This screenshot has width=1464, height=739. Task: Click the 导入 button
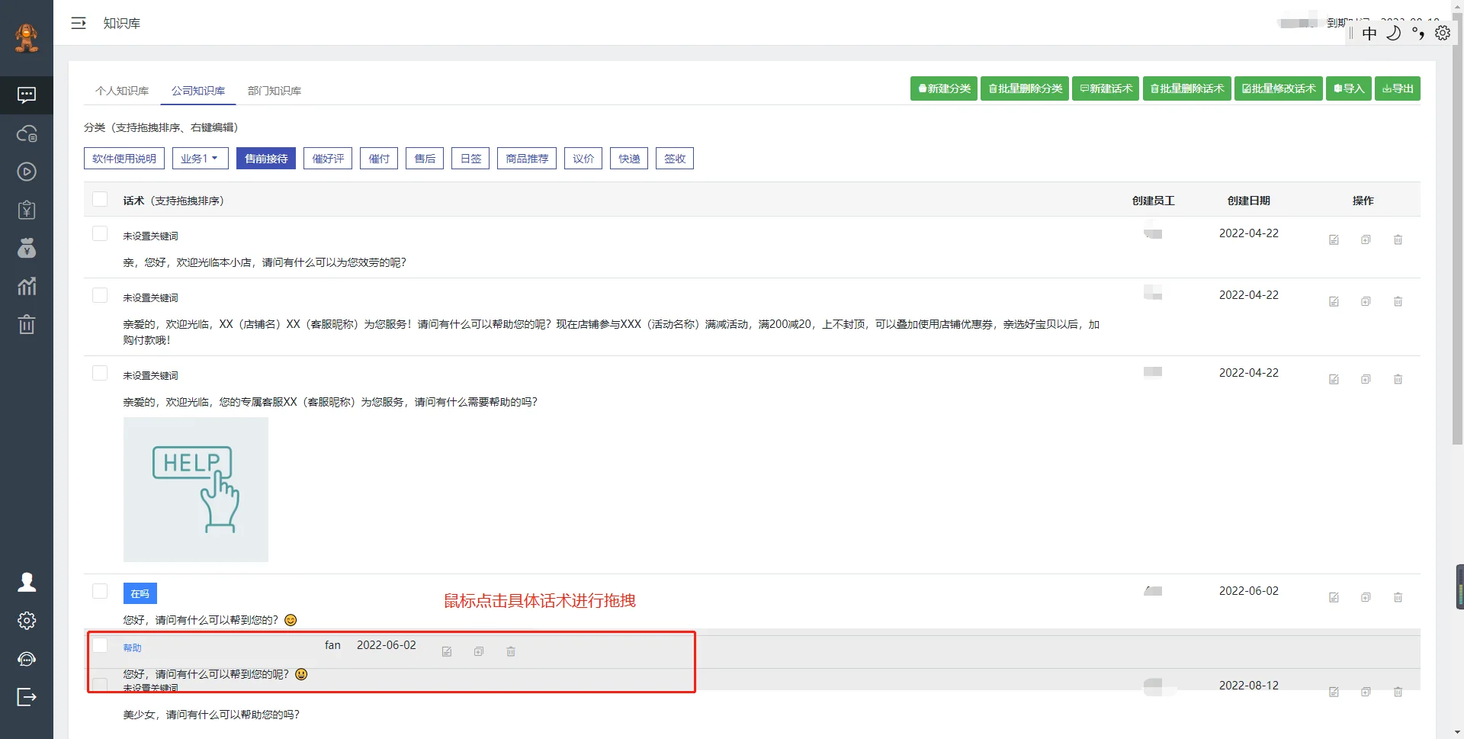(x=1349, y=88)
